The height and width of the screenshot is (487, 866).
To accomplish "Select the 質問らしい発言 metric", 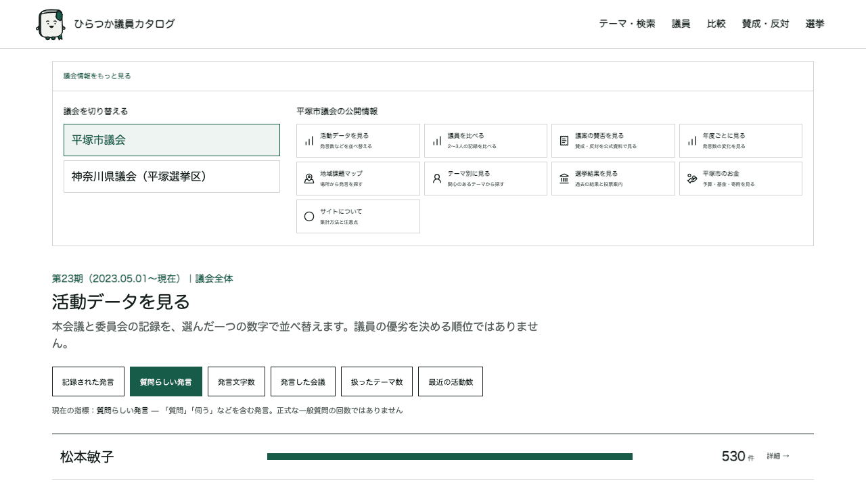I will tap(166, 381).
